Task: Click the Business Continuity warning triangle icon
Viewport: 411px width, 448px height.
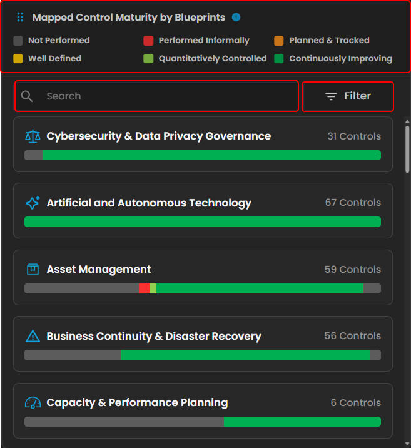Action: click(32, 337)
